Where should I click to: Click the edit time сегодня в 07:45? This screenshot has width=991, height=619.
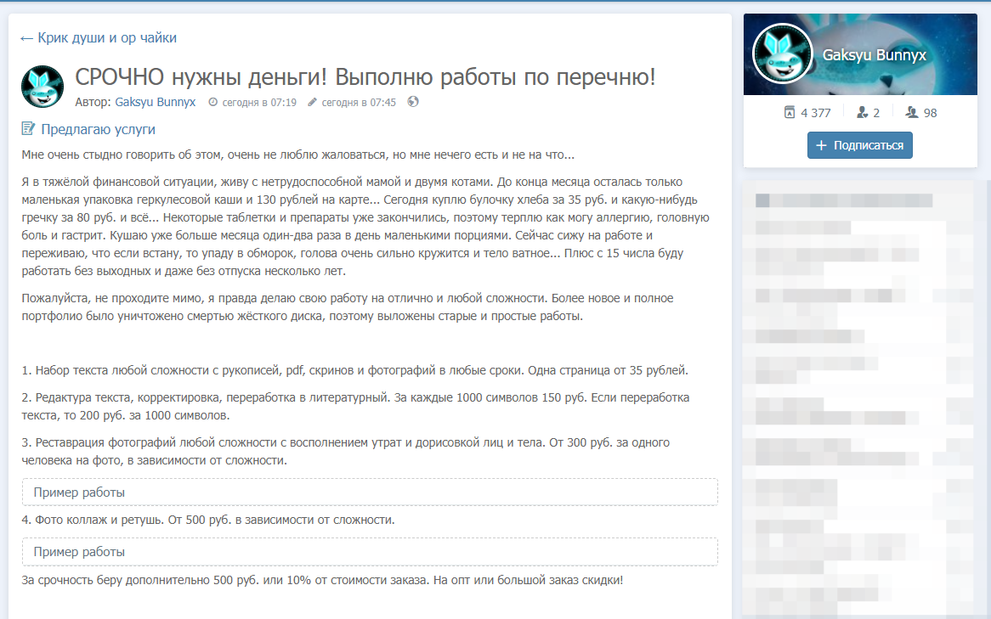(x=359, y=103)
